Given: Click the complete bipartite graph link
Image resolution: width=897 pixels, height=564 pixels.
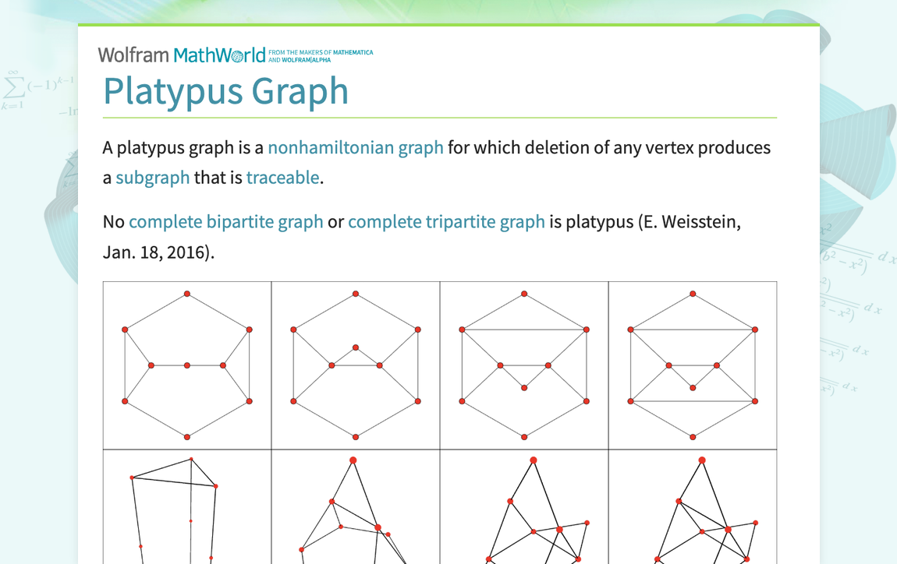Looking at the screenshot, I should (227, 221).
